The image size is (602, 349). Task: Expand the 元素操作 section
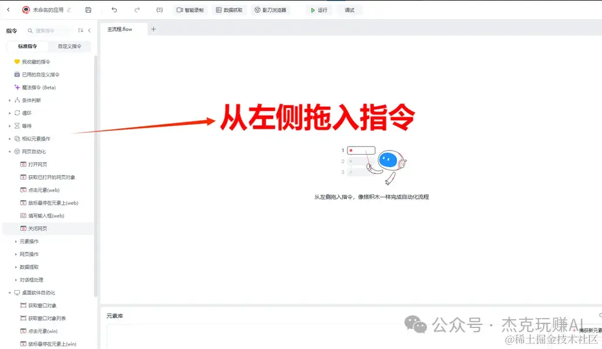pos(29,241)
